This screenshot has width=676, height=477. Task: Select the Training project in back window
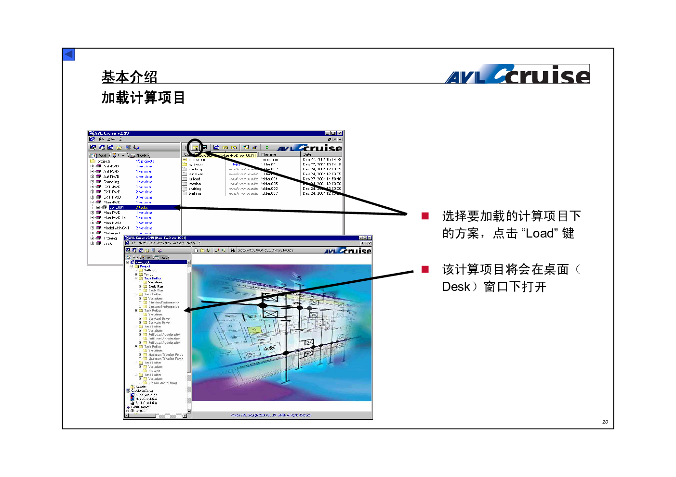click(x=110, y=238)
